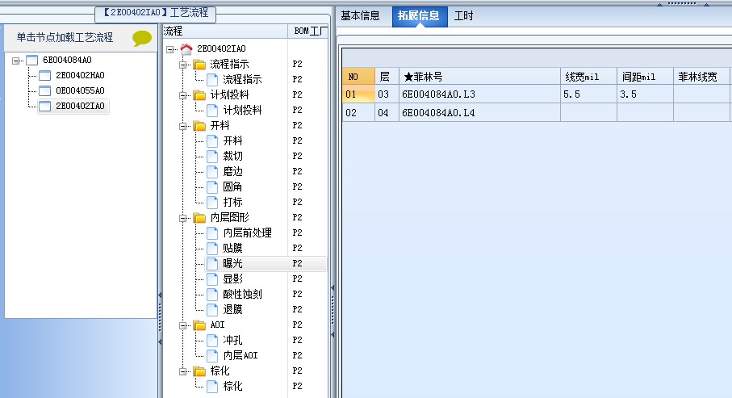Viewport: 732px width, 398px height.
Task: Select the lower 计划投料 step
Action: (242, 111)
